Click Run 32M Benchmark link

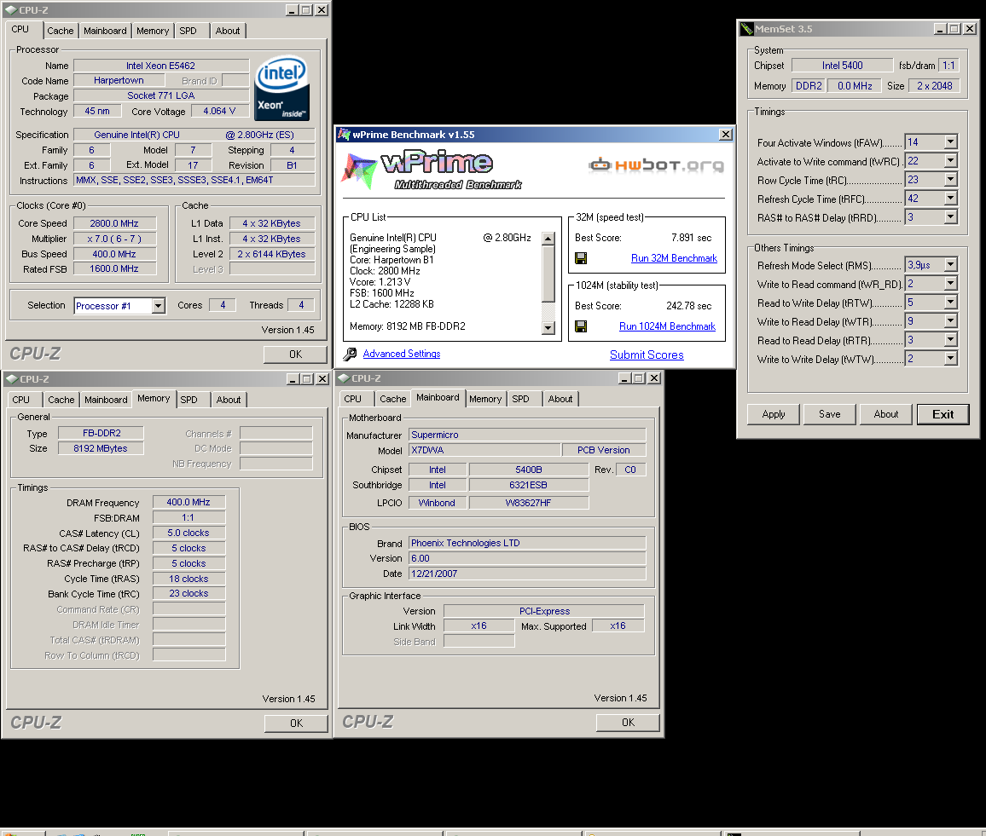674,258
